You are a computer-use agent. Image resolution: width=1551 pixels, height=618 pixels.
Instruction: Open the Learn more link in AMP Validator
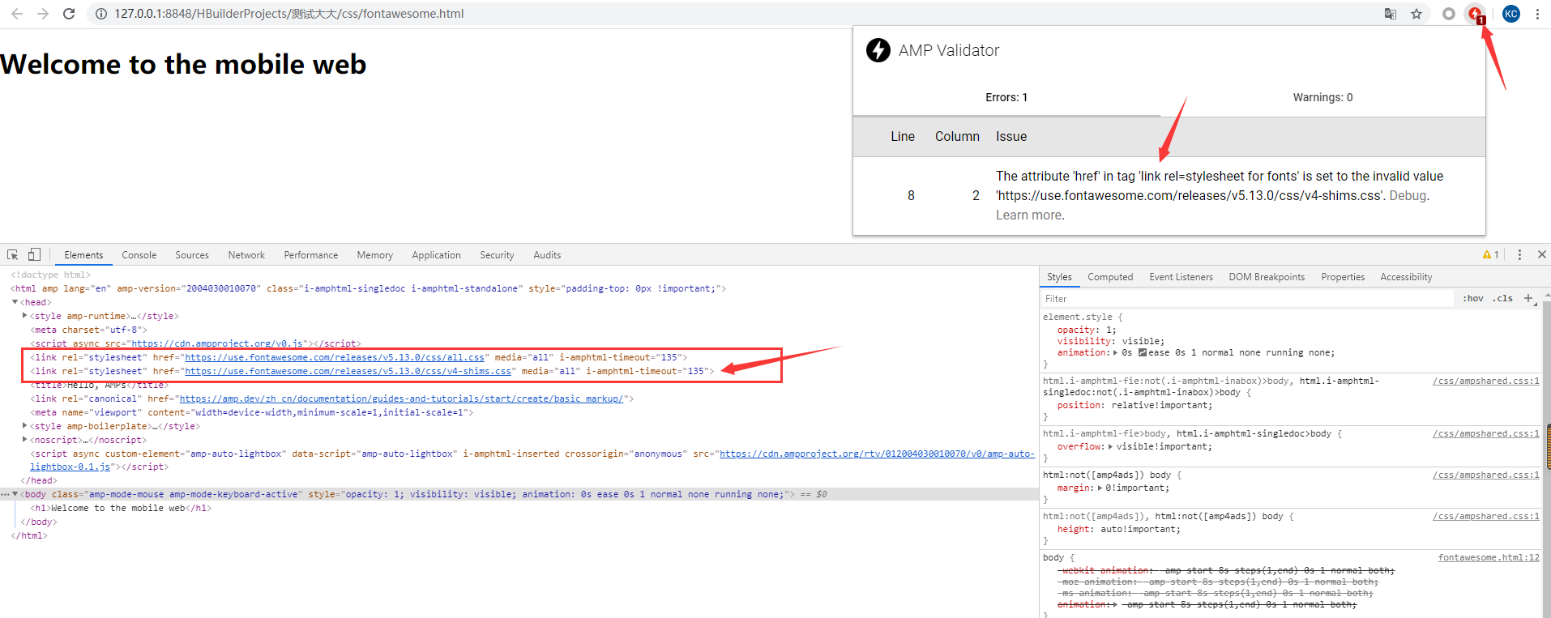(1028, 215)
